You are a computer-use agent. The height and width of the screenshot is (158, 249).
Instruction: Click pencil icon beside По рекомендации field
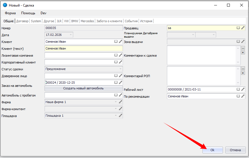pyautogui.click(x=243, y=96)
